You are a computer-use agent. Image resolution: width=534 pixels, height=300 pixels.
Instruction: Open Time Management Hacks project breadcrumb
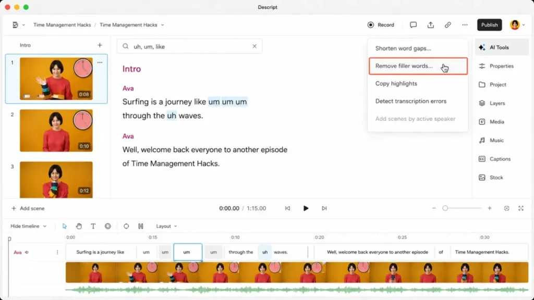tap(62, 25)
